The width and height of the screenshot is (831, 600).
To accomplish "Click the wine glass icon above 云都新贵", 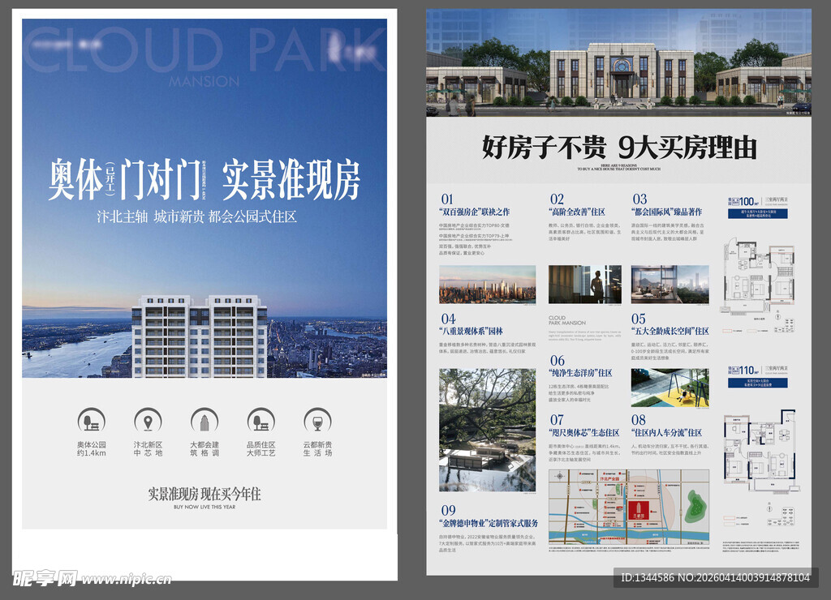I will pyautogui.click(x=317, y=421).
